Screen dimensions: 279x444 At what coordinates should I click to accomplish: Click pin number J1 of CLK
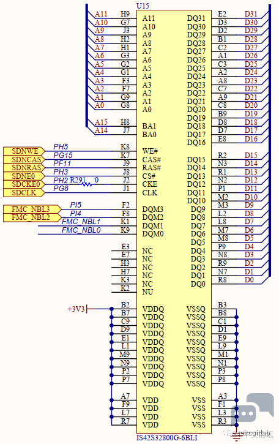[126, 188]
